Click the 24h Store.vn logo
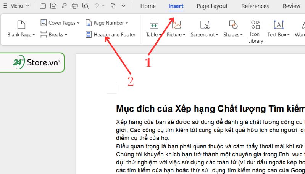This screenshot has width=305, height=174. [36, 62]
